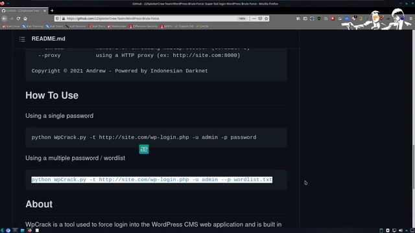Click the 'Using a multiple password / wordlist' text
415x233 pixels.
(75, 158)
